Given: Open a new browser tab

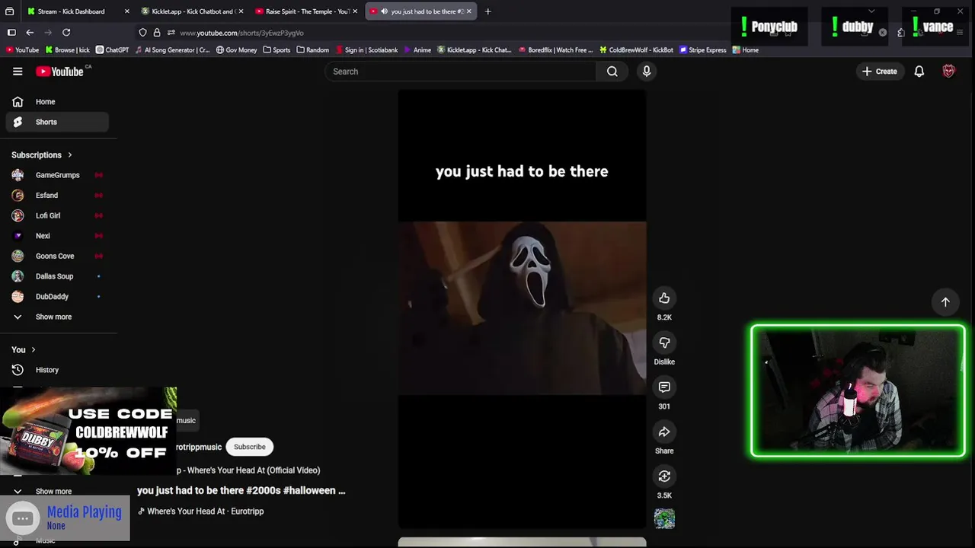Looking at the screenshot, I should [488, 11].
